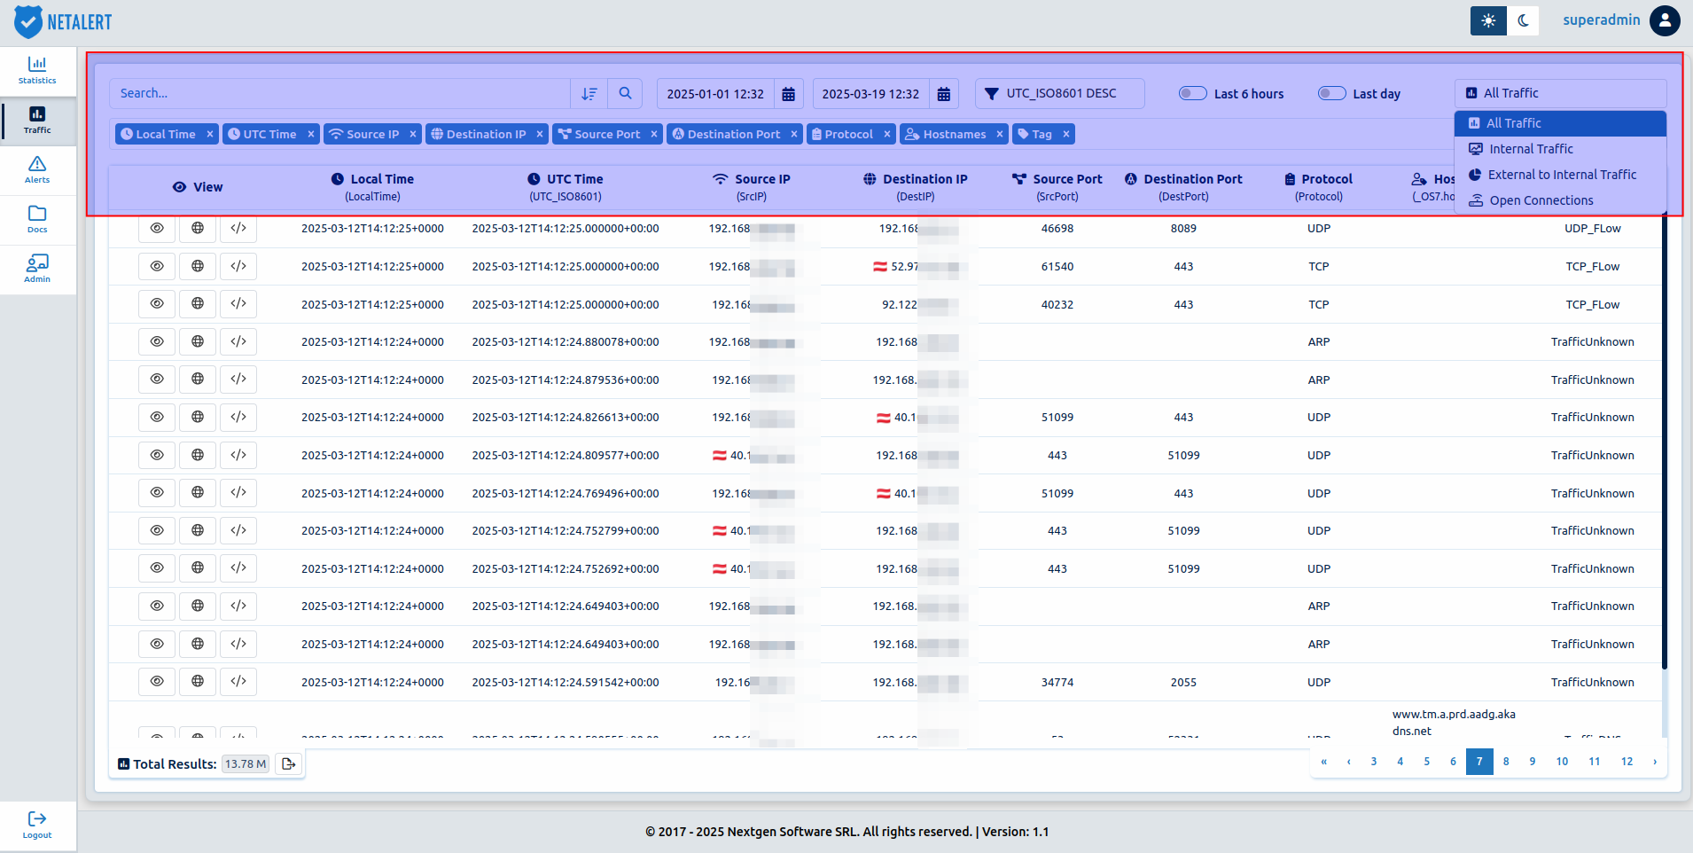Image resolution: width=1693 pixels, height=853 pixels.
Task: Open the superadmin user avatar menu
Action: 1665,20
